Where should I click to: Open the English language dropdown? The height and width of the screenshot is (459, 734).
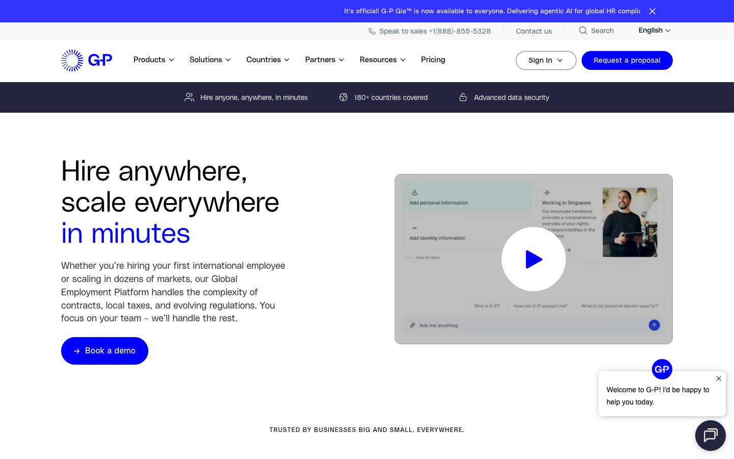tap(654, 31)
